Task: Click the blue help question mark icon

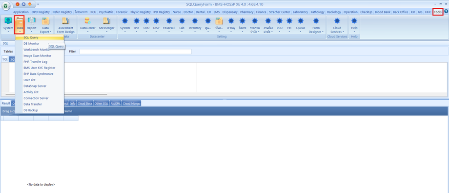Action: 446,12
